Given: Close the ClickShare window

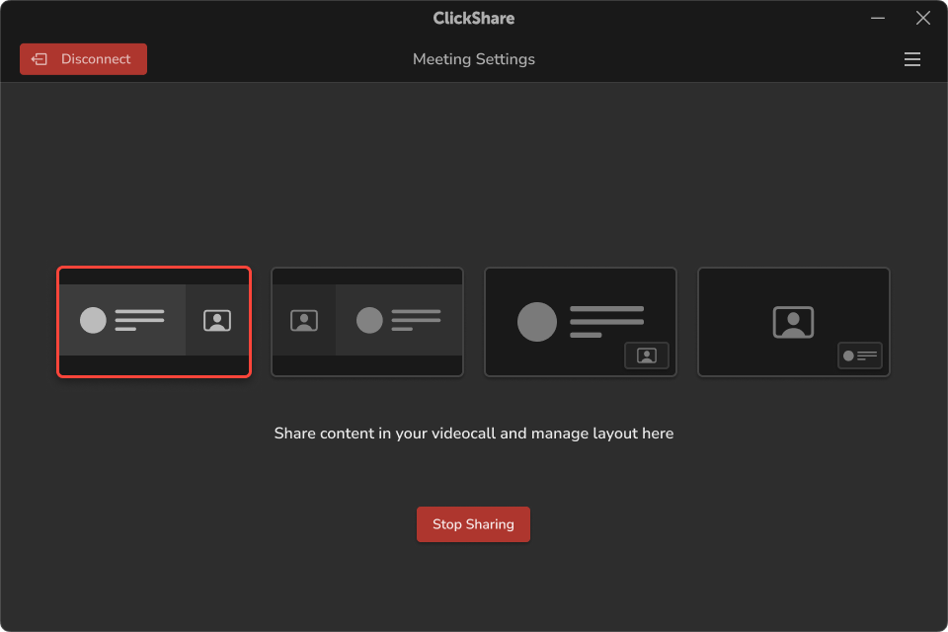Looking at the screenshot, I should (923, 18).
